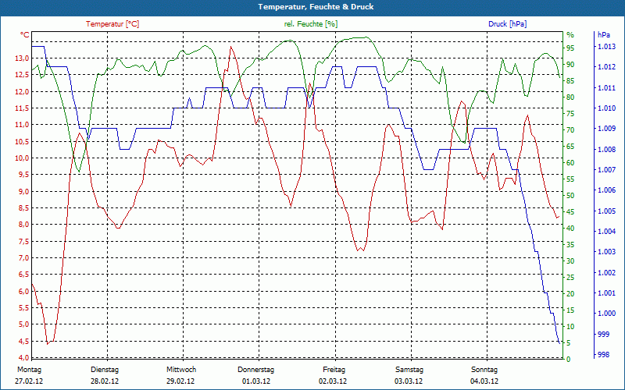The image size is (625, 390).
Task: Click the '5,5' temperature axis value
Action: pyautogui.click(x=24, y=307)
